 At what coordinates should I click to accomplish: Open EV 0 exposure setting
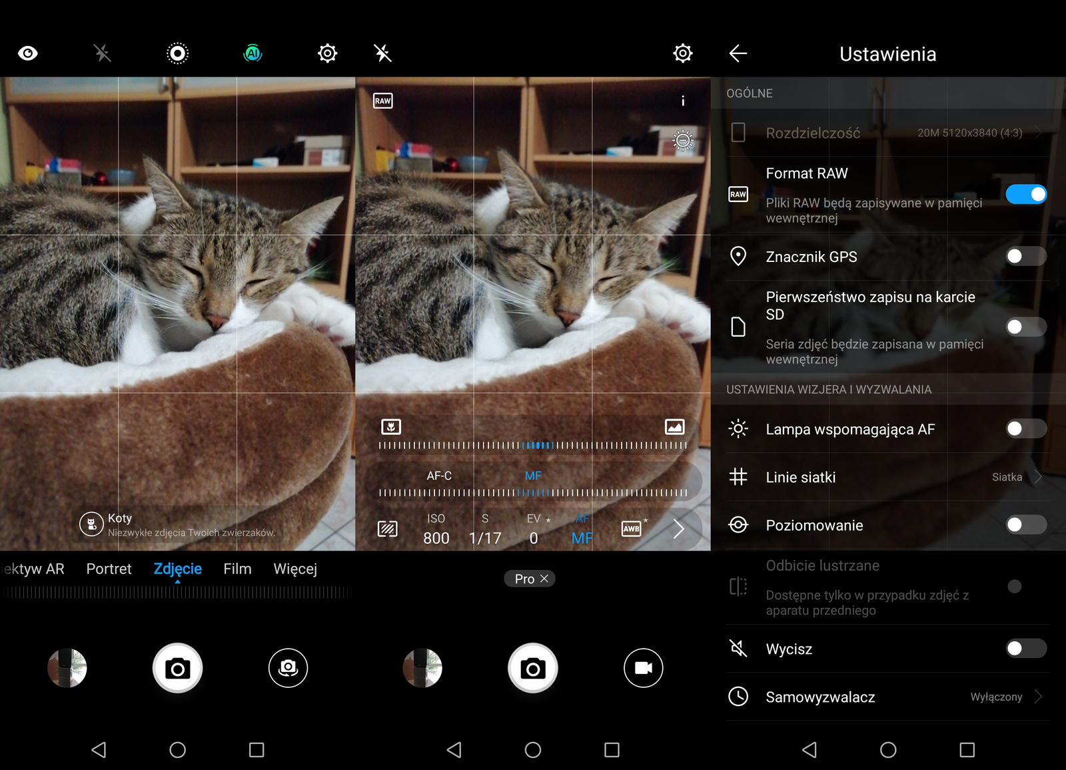(534, 529)
